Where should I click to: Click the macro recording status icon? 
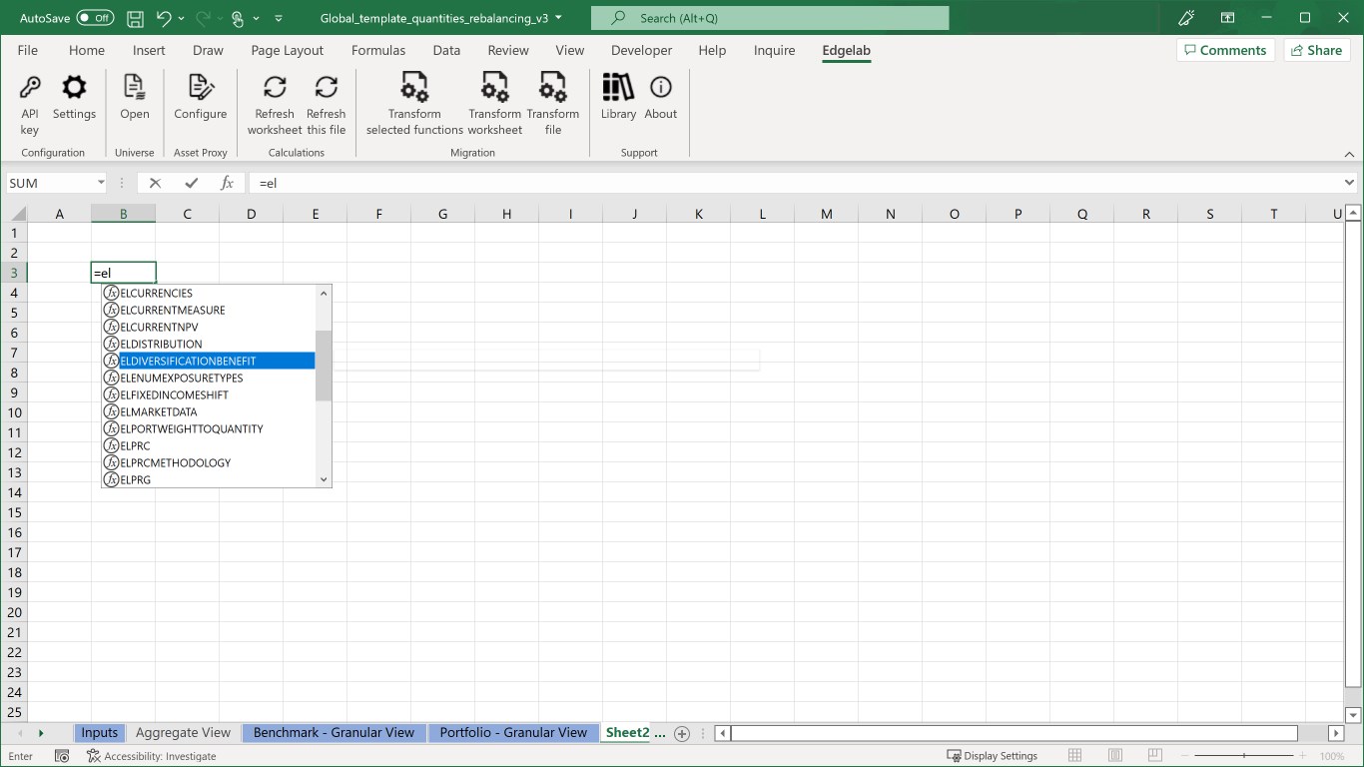coord(62,756)
